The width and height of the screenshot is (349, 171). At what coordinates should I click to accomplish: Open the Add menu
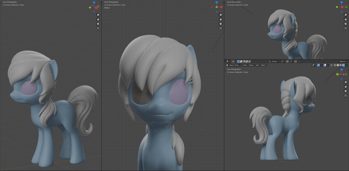pos(257,65)
